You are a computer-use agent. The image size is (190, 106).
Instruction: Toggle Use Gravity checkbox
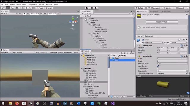[x=158, y=66]
